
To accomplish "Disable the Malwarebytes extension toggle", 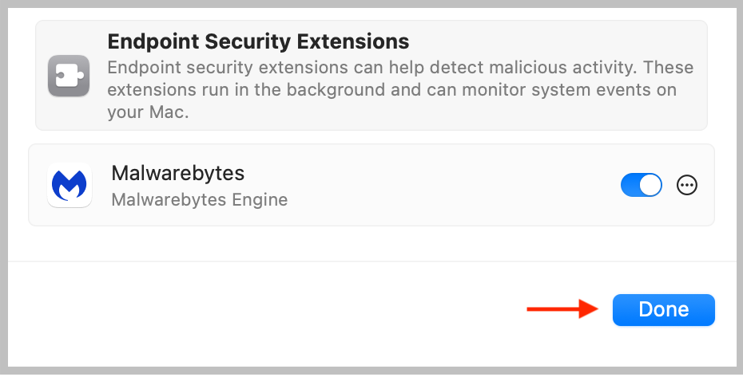I will pos(641,186).
